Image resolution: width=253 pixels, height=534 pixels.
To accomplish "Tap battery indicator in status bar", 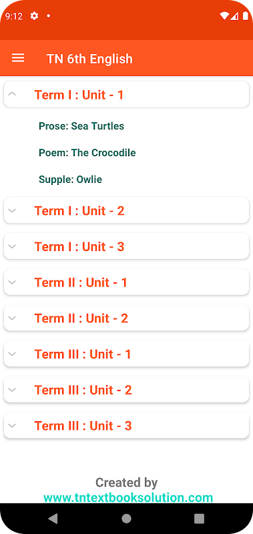I will pyautogui.click(x=245, y=15).
